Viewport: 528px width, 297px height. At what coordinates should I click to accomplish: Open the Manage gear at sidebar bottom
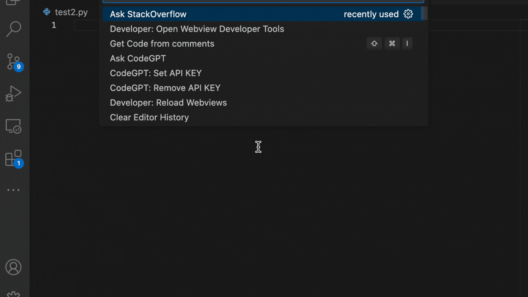13,294
